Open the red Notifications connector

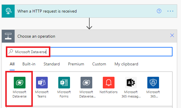click(x=109, y=83)
